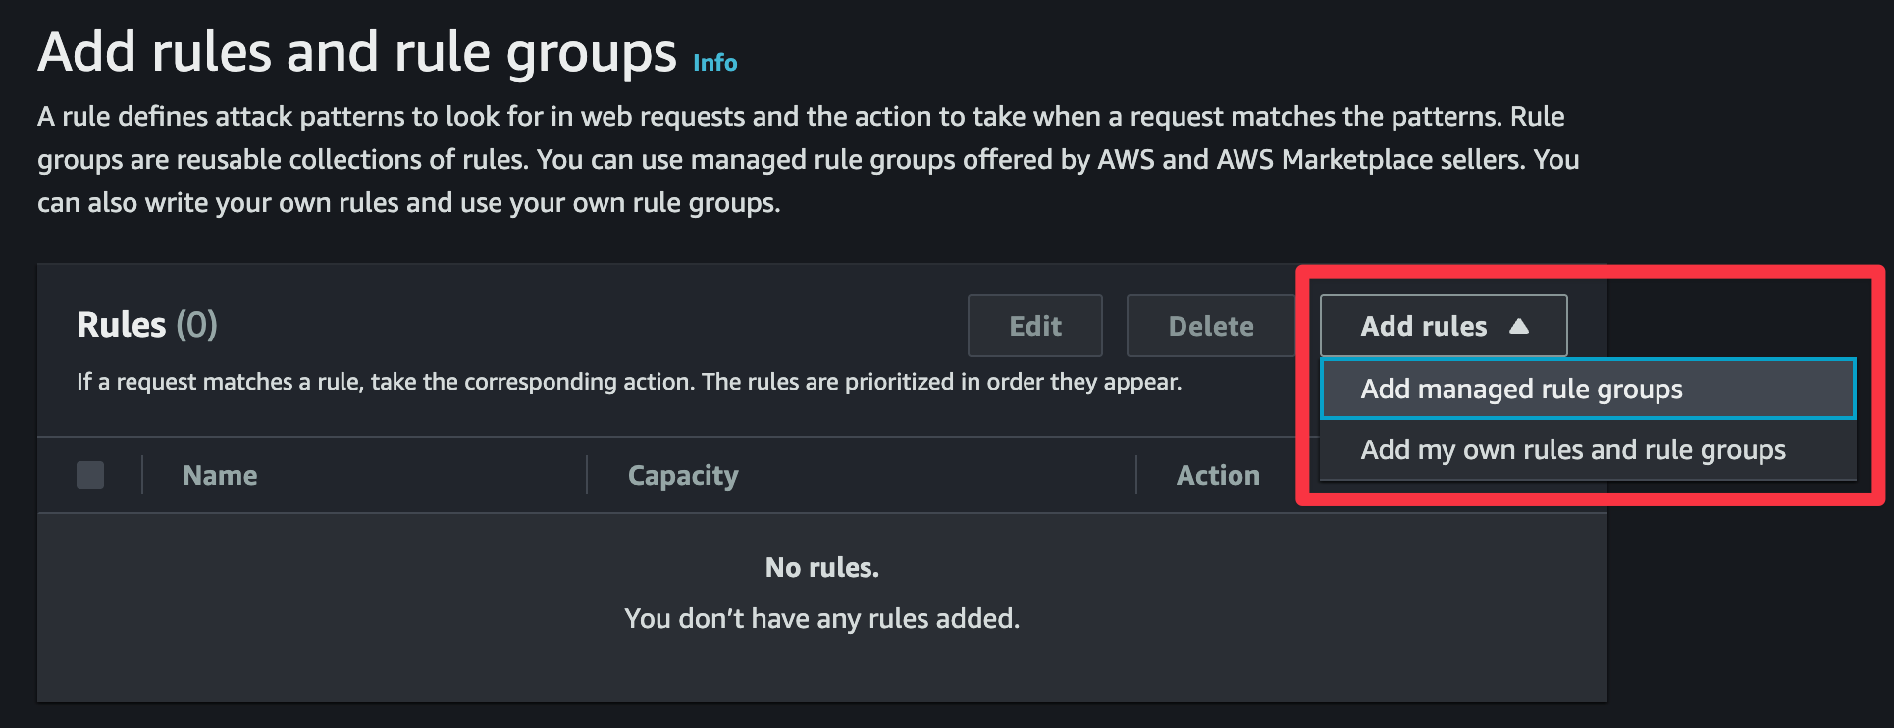Image resolution: width=1894 pixels, height=728 pixels.
Task: Select Add managed rule groups option
Action: (1588, 389)
